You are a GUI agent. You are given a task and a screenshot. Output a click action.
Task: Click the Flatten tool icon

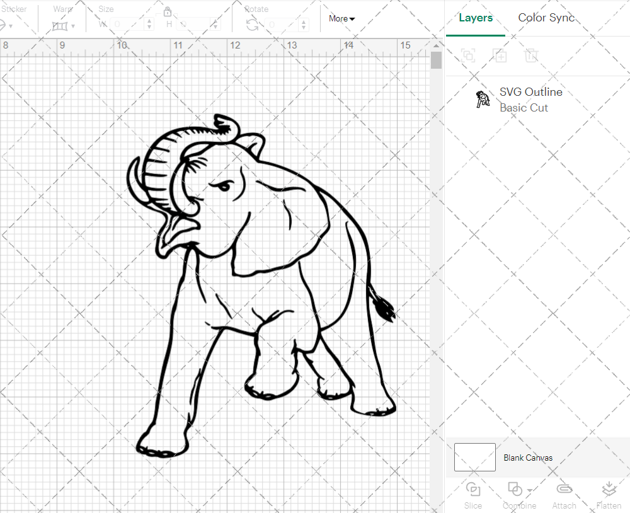608,490
